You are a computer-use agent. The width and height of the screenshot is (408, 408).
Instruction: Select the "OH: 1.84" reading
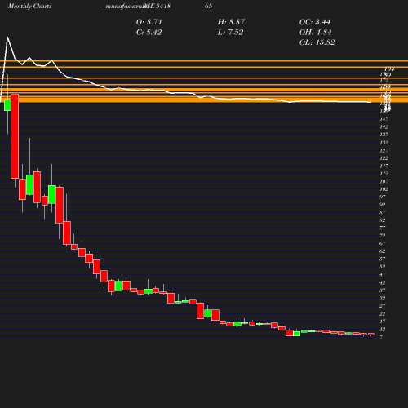coord(315,33)
